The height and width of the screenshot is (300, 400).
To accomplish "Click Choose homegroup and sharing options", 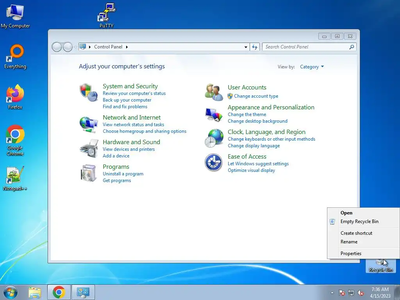I will [x=145, y=131].
